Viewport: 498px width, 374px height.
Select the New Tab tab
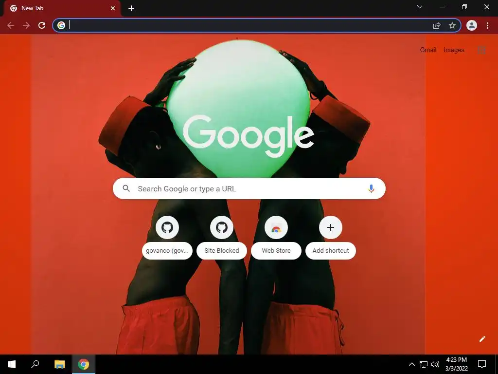(62, 8)
